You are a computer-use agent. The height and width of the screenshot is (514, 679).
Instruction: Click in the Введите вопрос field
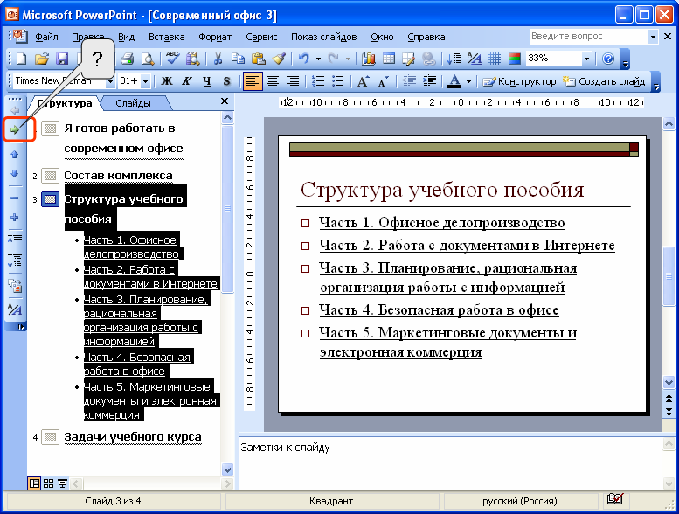point(588,37)
